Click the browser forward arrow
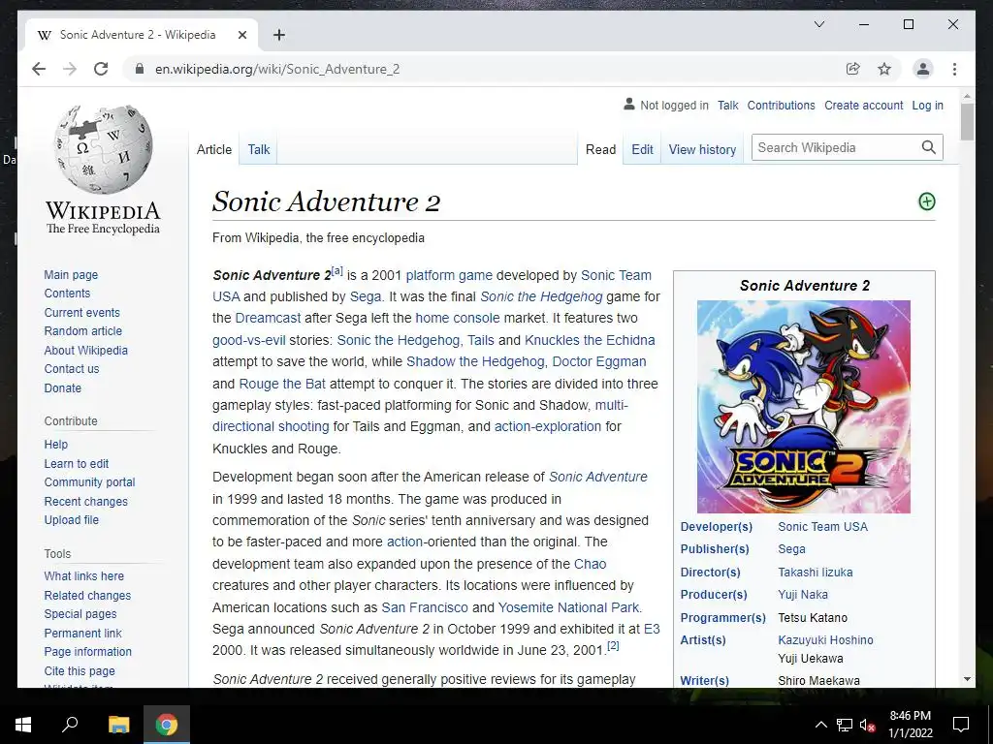 tap(70, 69)
